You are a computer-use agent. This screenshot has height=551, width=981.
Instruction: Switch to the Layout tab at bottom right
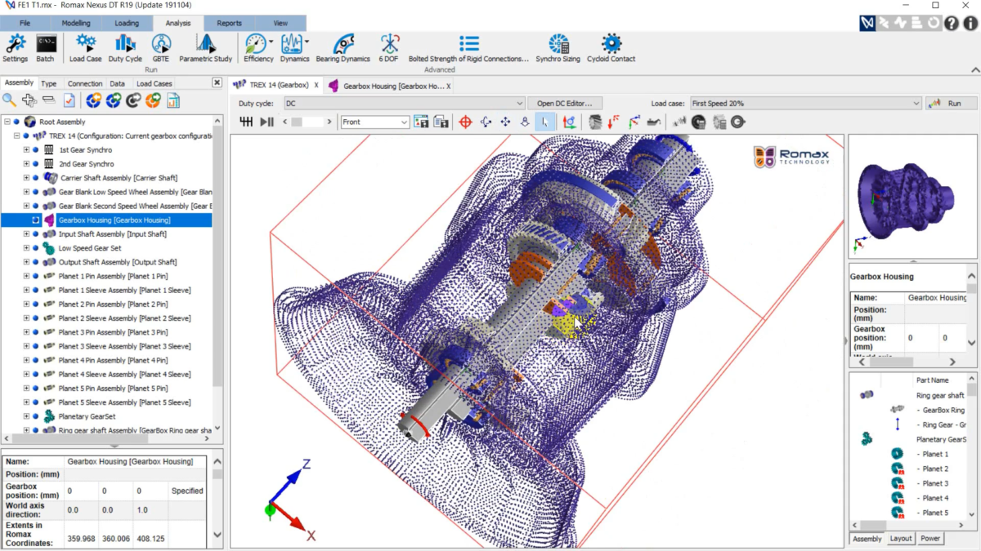pos(901,539)
